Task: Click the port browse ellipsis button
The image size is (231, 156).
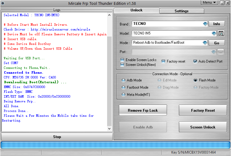Action: click(220, 52)
